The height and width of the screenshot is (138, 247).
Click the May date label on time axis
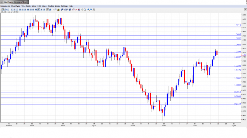click(133, 126)
